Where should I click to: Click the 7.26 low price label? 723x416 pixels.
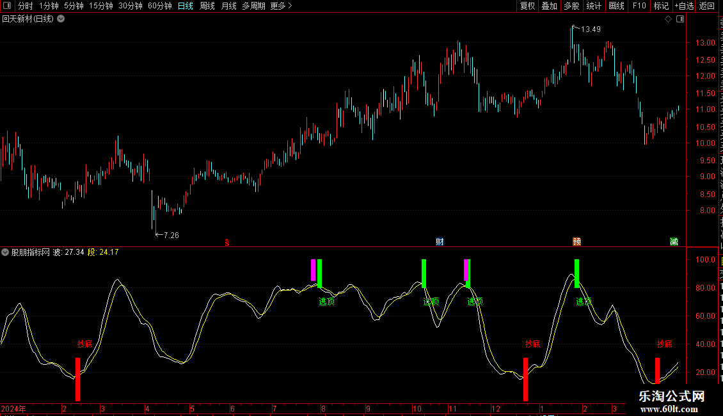click(x=171, y=236)
